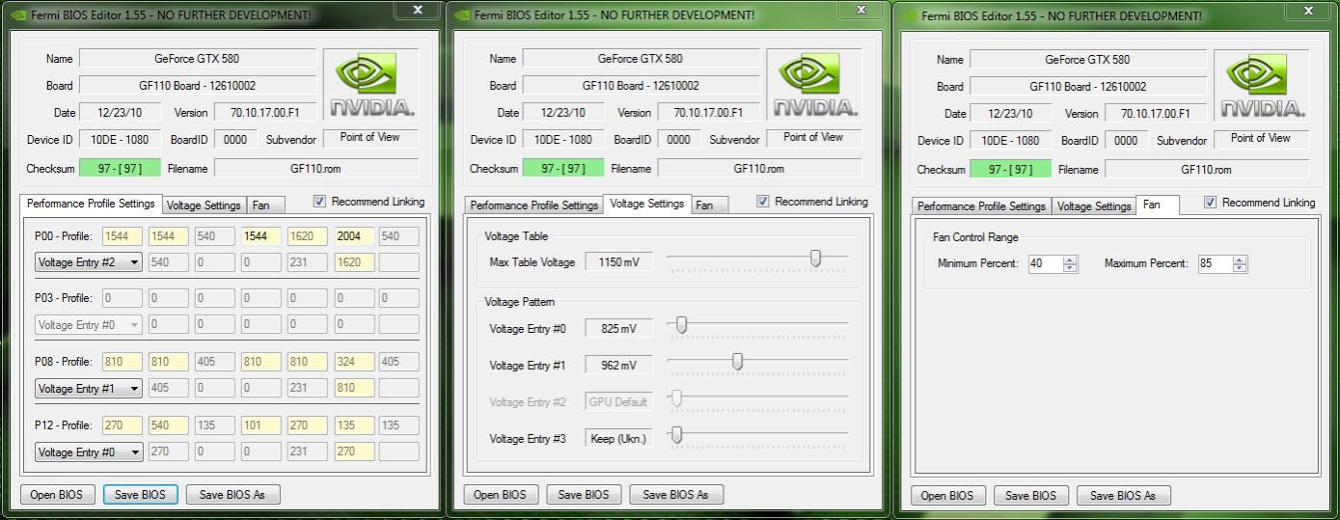Viewport: 1340px width, 520px height.
Task: Click the Filename field GF110.rom in the middle window
Action: (759, 169)
